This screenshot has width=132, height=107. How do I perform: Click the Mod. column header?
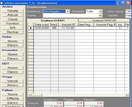[x=55, y=25]
